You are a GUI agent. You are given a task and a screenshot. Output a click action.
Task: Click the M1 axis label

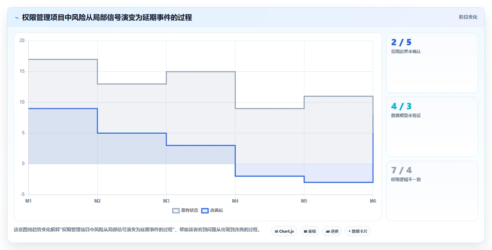[29, 201]
